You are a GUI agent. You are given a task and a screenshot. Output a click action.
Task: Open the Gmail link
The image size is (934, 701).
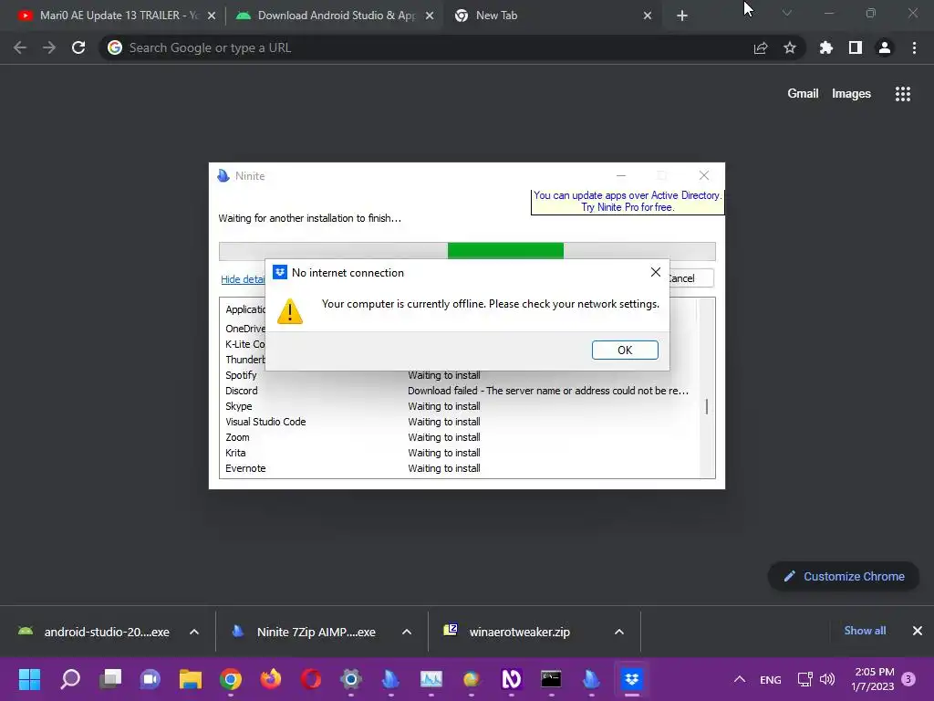pyautogui.click(x=803, y=94)
